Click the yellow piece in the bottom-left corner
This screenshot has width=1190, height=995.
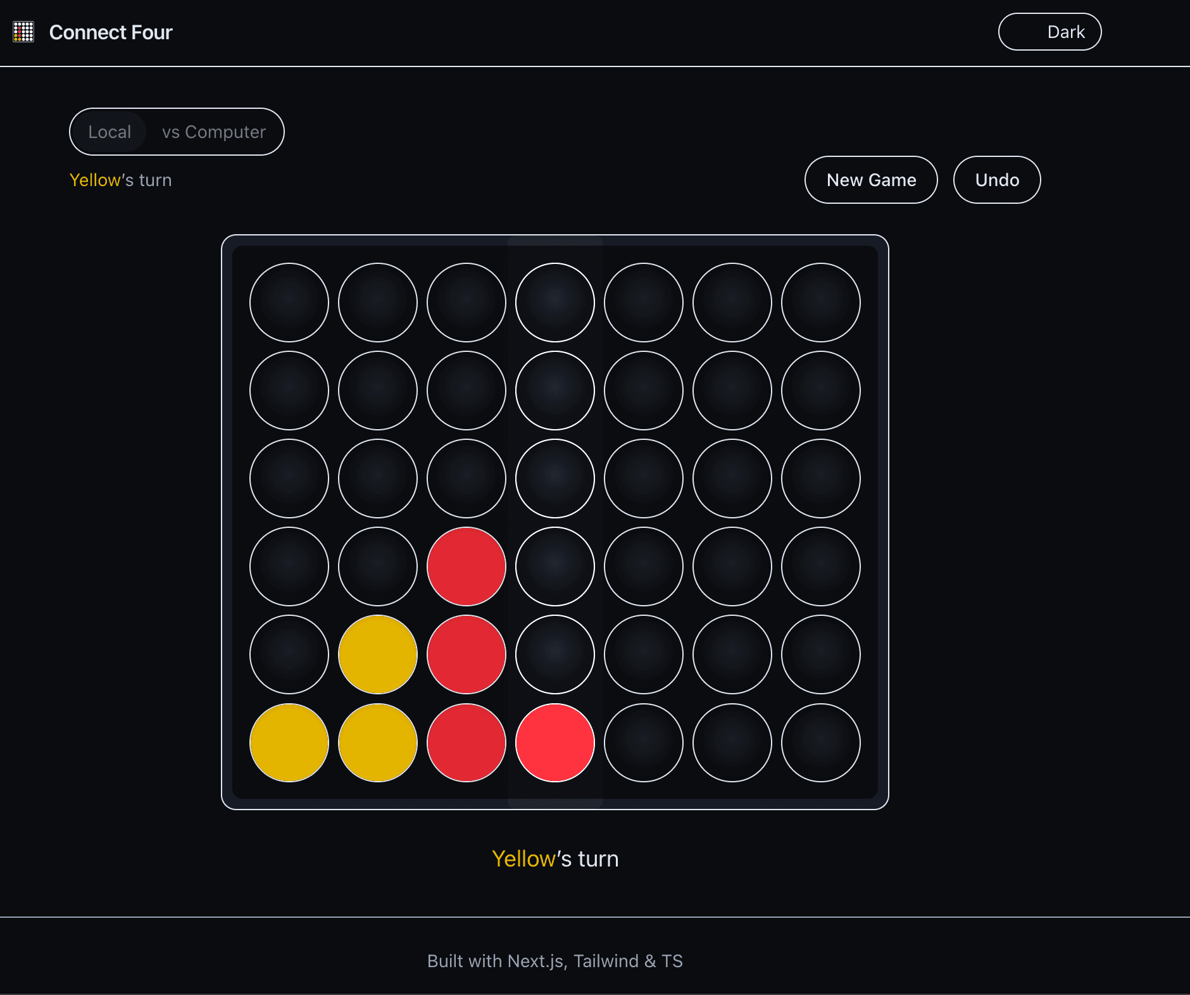[x=289, y=743]
